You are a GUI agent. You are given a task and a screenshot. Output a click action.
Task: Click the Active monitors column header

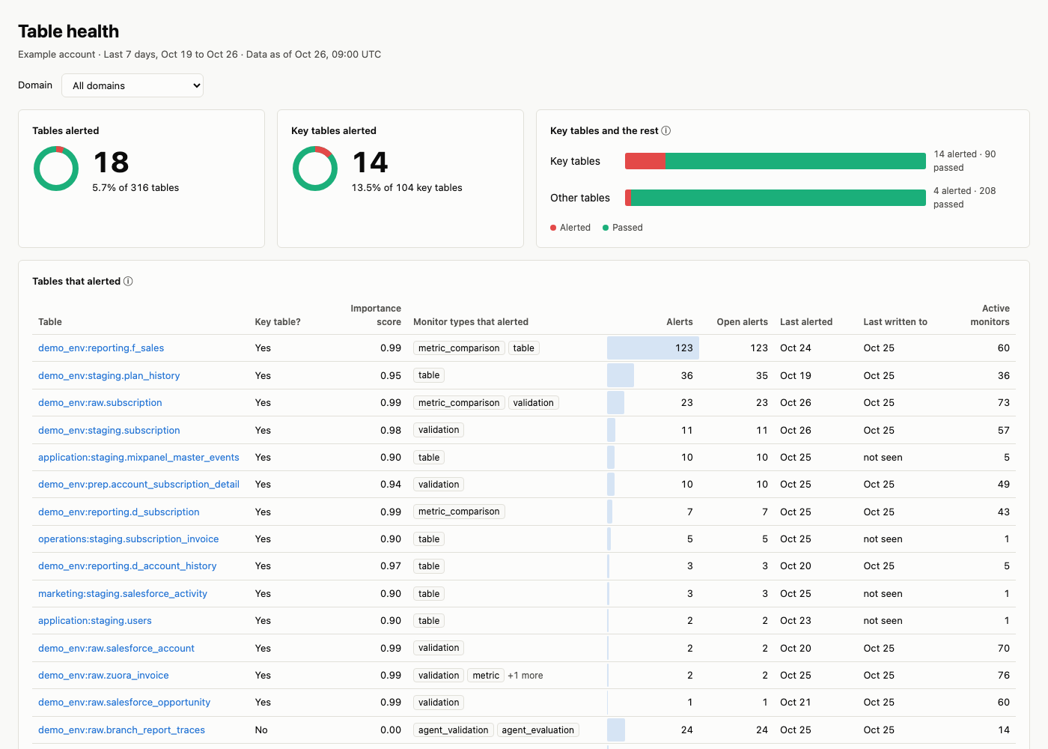click(990, 315)
